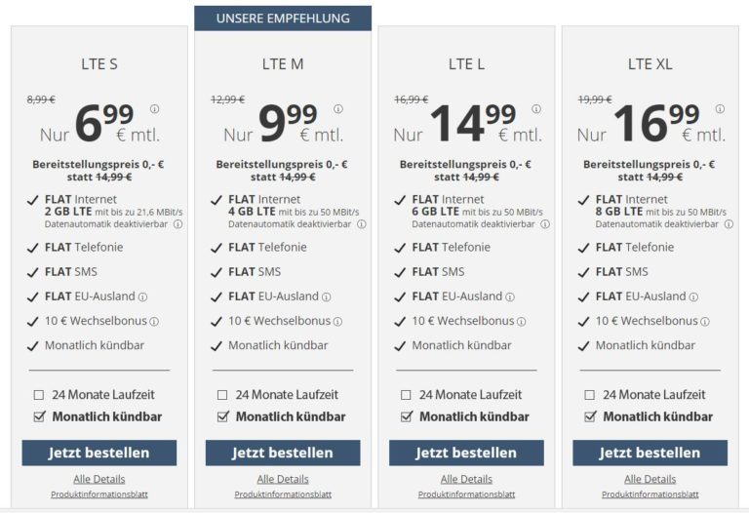Show Datenautomatik info in LTE L plan
The image size is (749, 513).
(545, 224)
